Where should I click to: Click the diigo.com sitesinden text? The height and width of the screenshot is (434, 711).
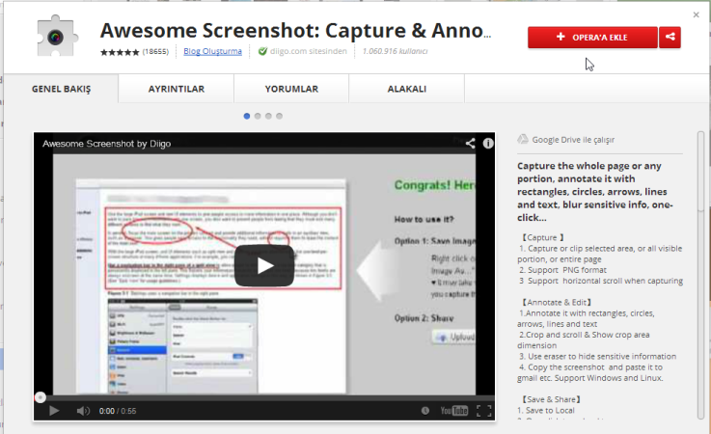point(309,51)
